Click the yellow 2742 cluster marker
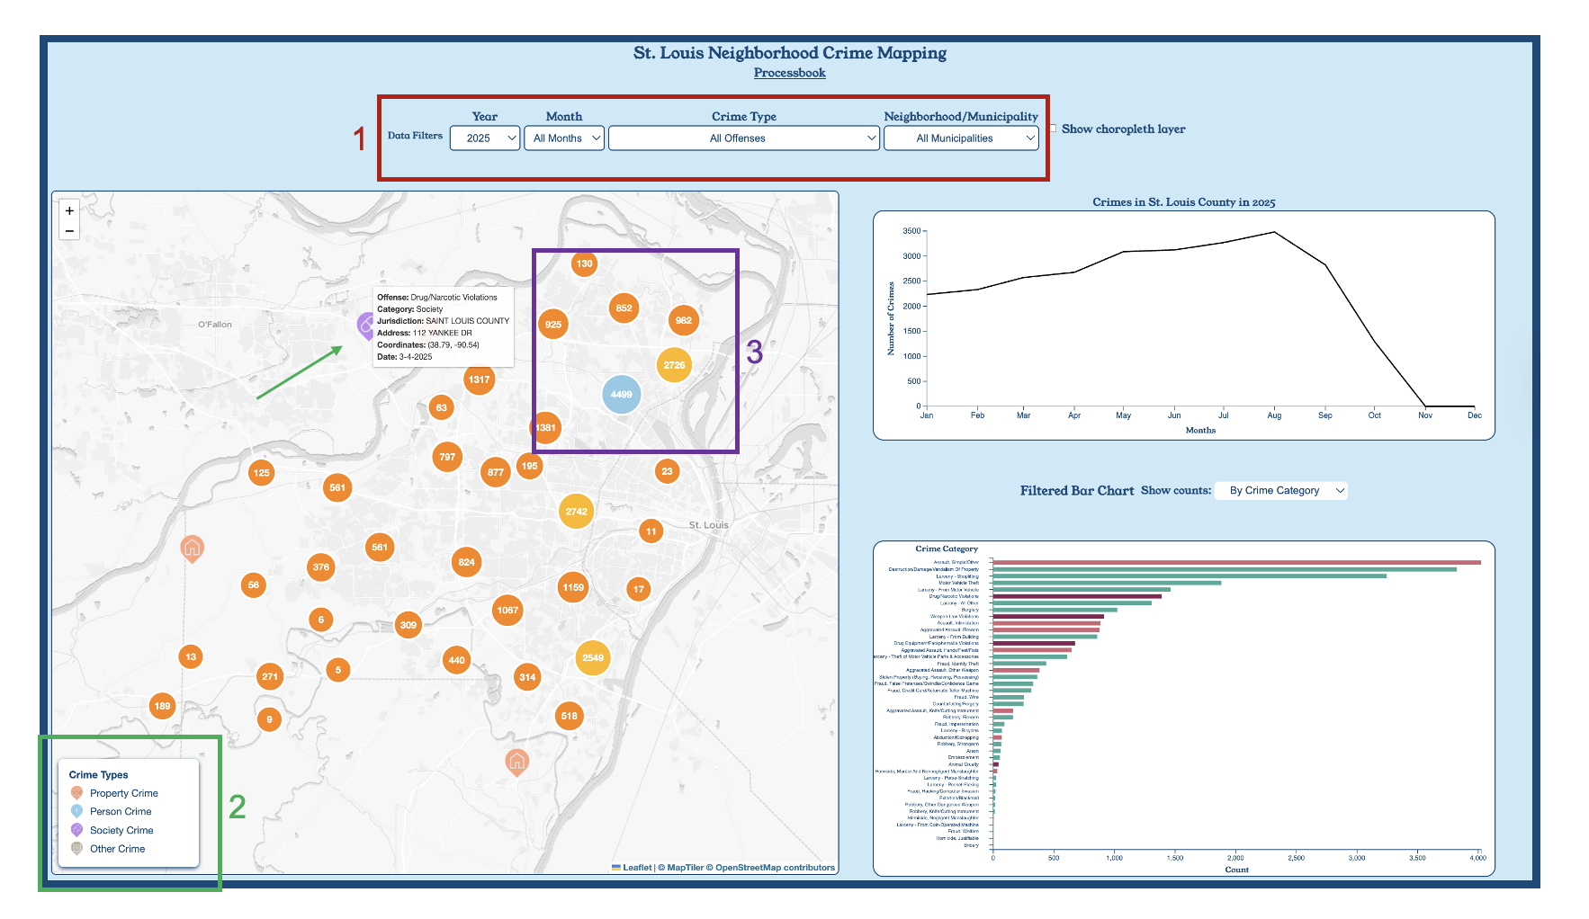The height and width of the screenshot is (919, 1589). 576,512
